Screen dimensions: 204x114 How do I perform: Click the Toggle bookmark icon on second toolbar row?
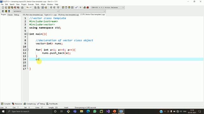pos(6,11)
